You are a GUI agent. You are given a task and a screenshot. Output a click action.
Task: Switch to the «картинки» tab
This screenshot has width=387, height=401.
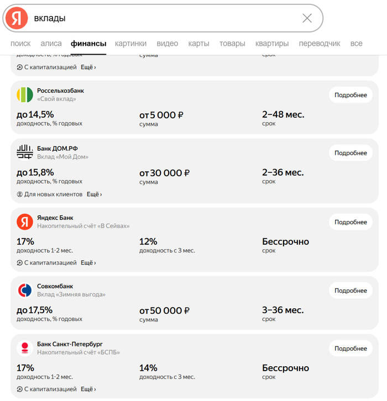click(x=130, y=44)
